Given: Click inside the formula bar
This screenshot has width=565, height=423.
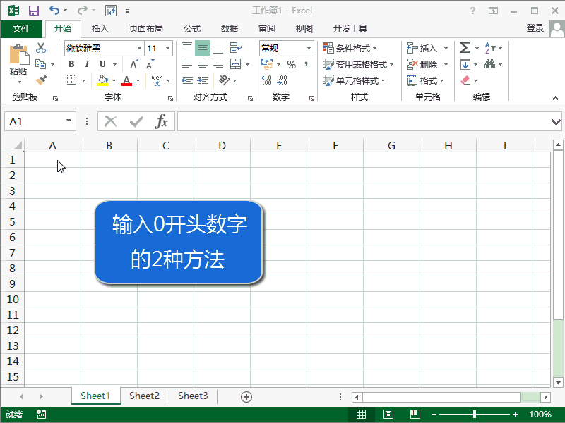Looking at the screenshot, I should click(353, 121).
